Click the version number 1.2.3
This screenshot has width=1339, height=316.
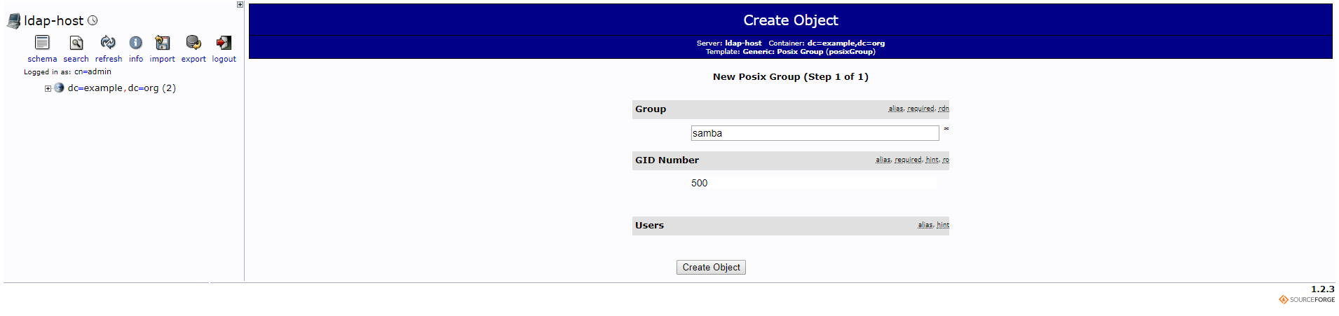click(x=1323, y=289)
